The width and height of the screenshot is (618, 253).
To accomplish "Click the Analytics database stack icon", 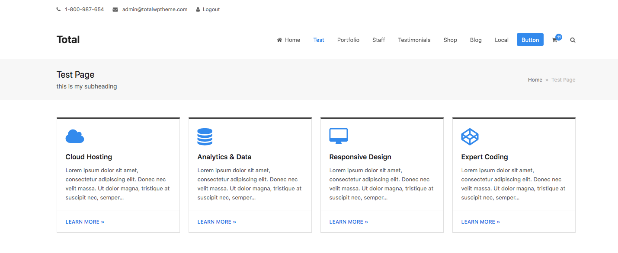I will click(x=205, y=136).
